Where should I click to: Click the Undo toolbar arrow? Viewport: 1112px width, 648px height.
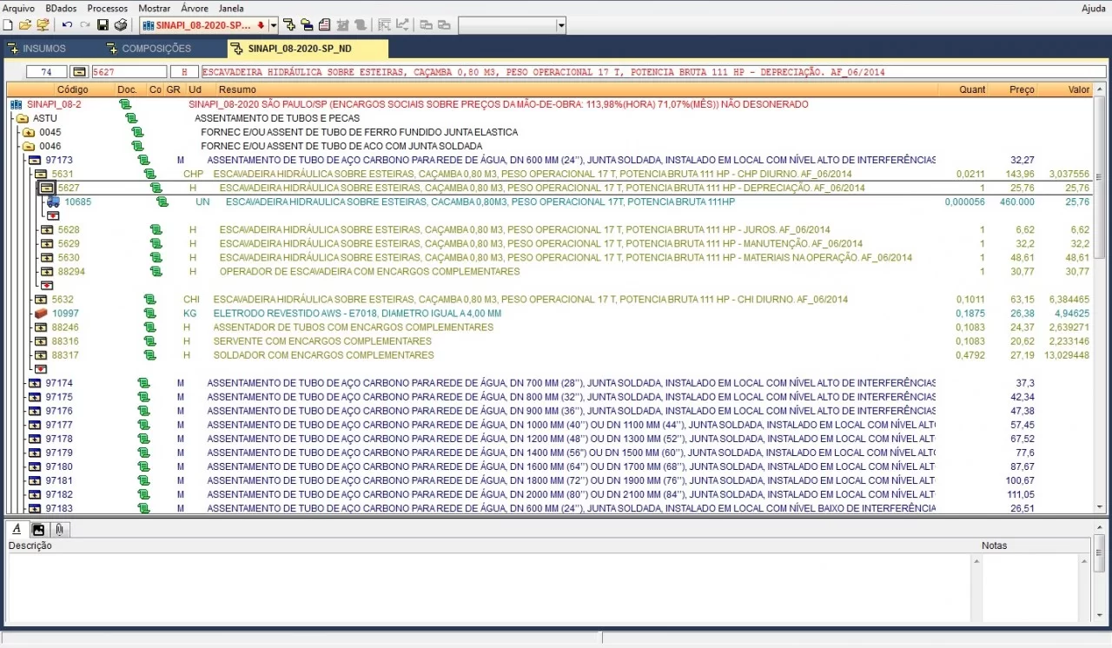(x=67, y=25)
